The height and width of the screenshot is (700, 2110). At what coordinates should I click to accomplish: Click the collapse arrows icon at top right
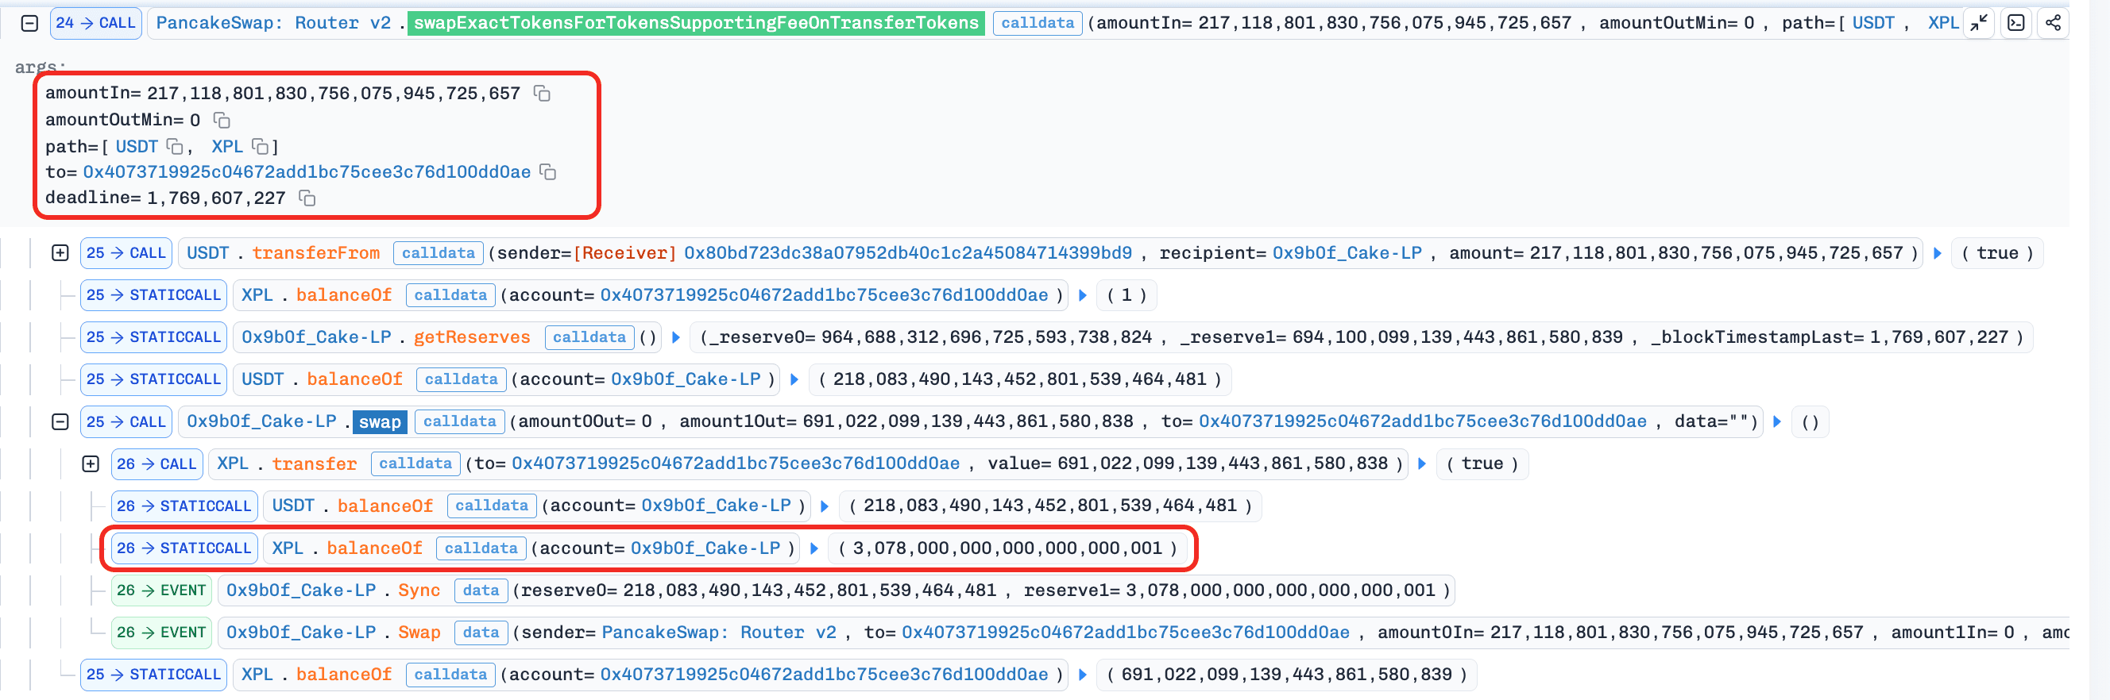click(x=1979, y=23)
